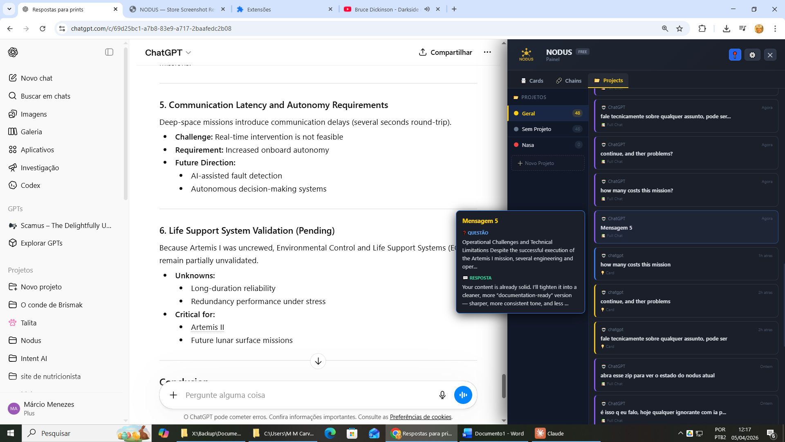
Task: Expand hidden system tray icons chevron
Action: [x=680, y=433]
